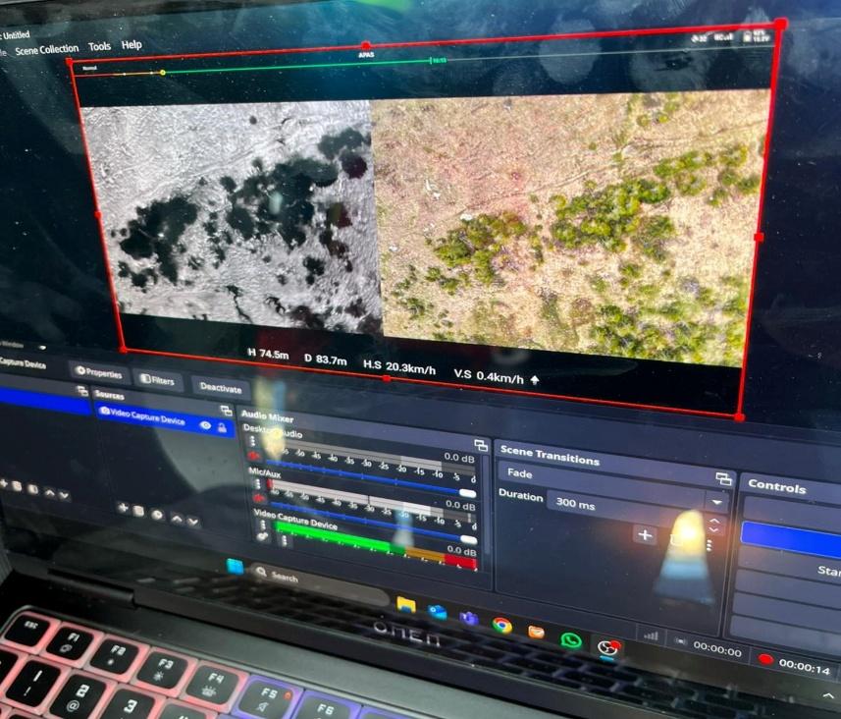Click the 'H 74.5m' altitude readout

point(268,354)
